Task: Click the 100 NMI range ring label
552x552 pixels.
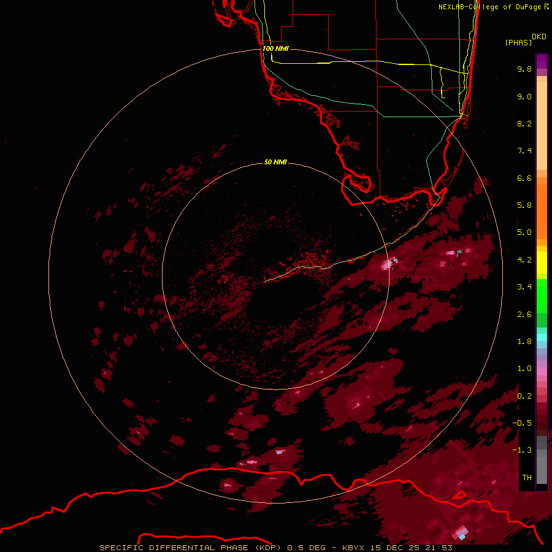Action: coord(275,48)
